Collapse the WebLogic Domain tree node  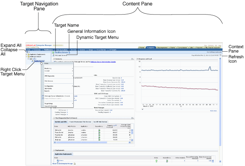pos(27,57)
